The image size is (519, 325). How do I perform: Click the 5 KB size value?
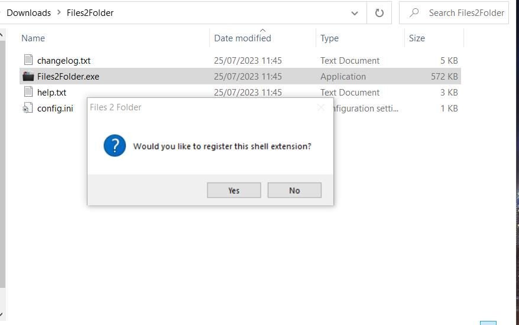point(449,60)
